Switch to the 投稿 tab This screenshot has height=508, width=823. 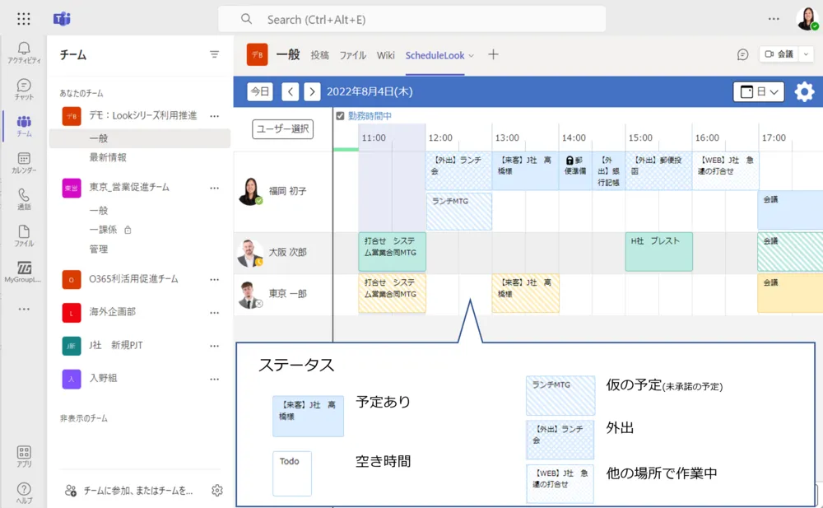point(319,55)
